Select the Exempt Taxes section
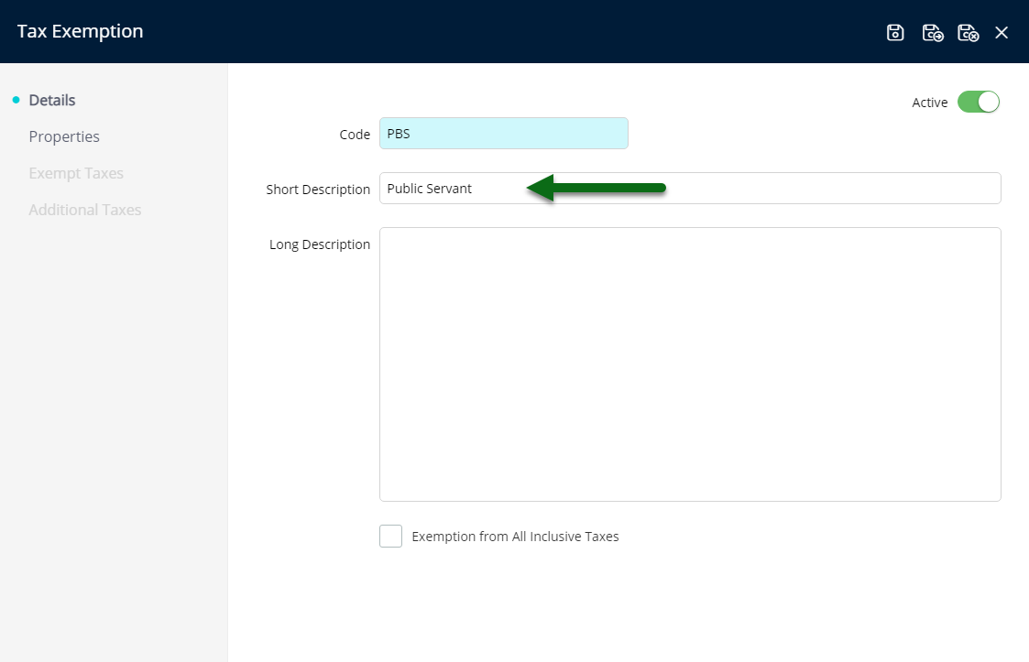 (76, 173)
